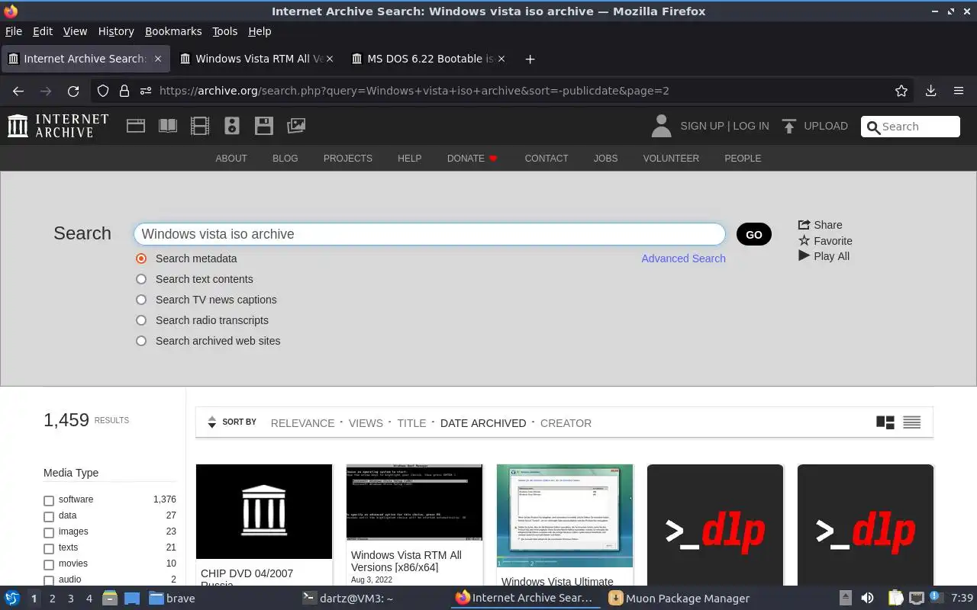Image resolution: width=977 pixels, height=610 pixels.
Task: Sort results by VIEWS
Action: [x=366, y=423]
